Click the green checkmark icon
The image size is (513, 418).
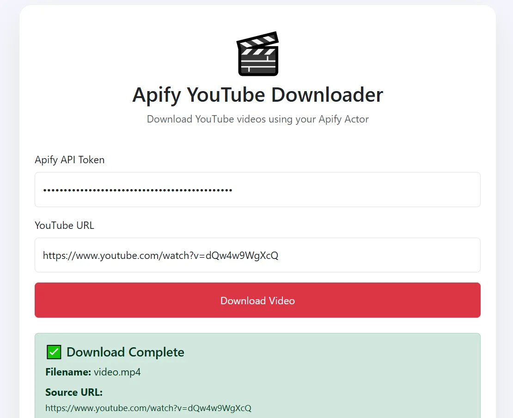[x=54, y=352]
